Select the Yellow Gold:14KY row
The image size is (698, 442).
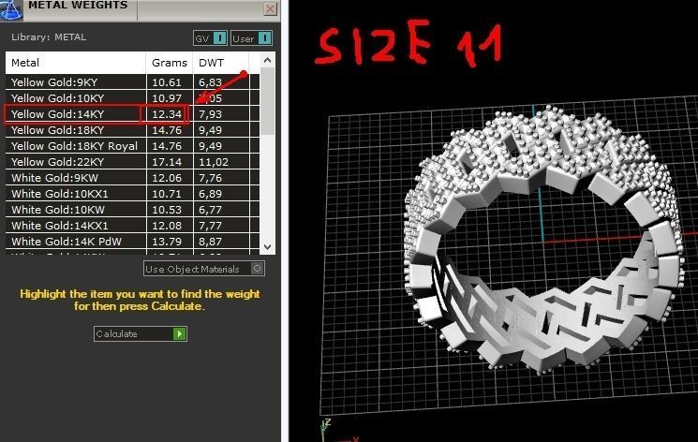(132, 114)
